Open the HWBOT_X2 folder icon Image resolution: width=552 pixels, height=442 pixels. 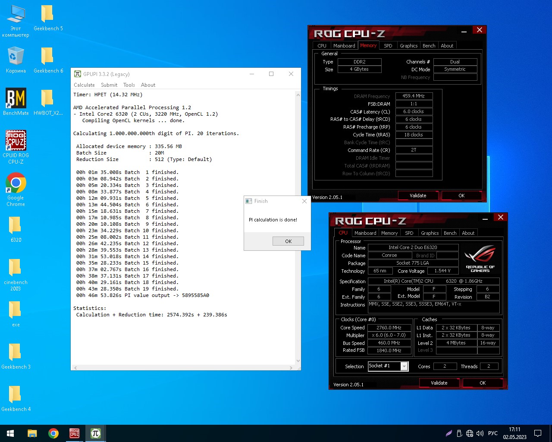(x=48, y=102)
